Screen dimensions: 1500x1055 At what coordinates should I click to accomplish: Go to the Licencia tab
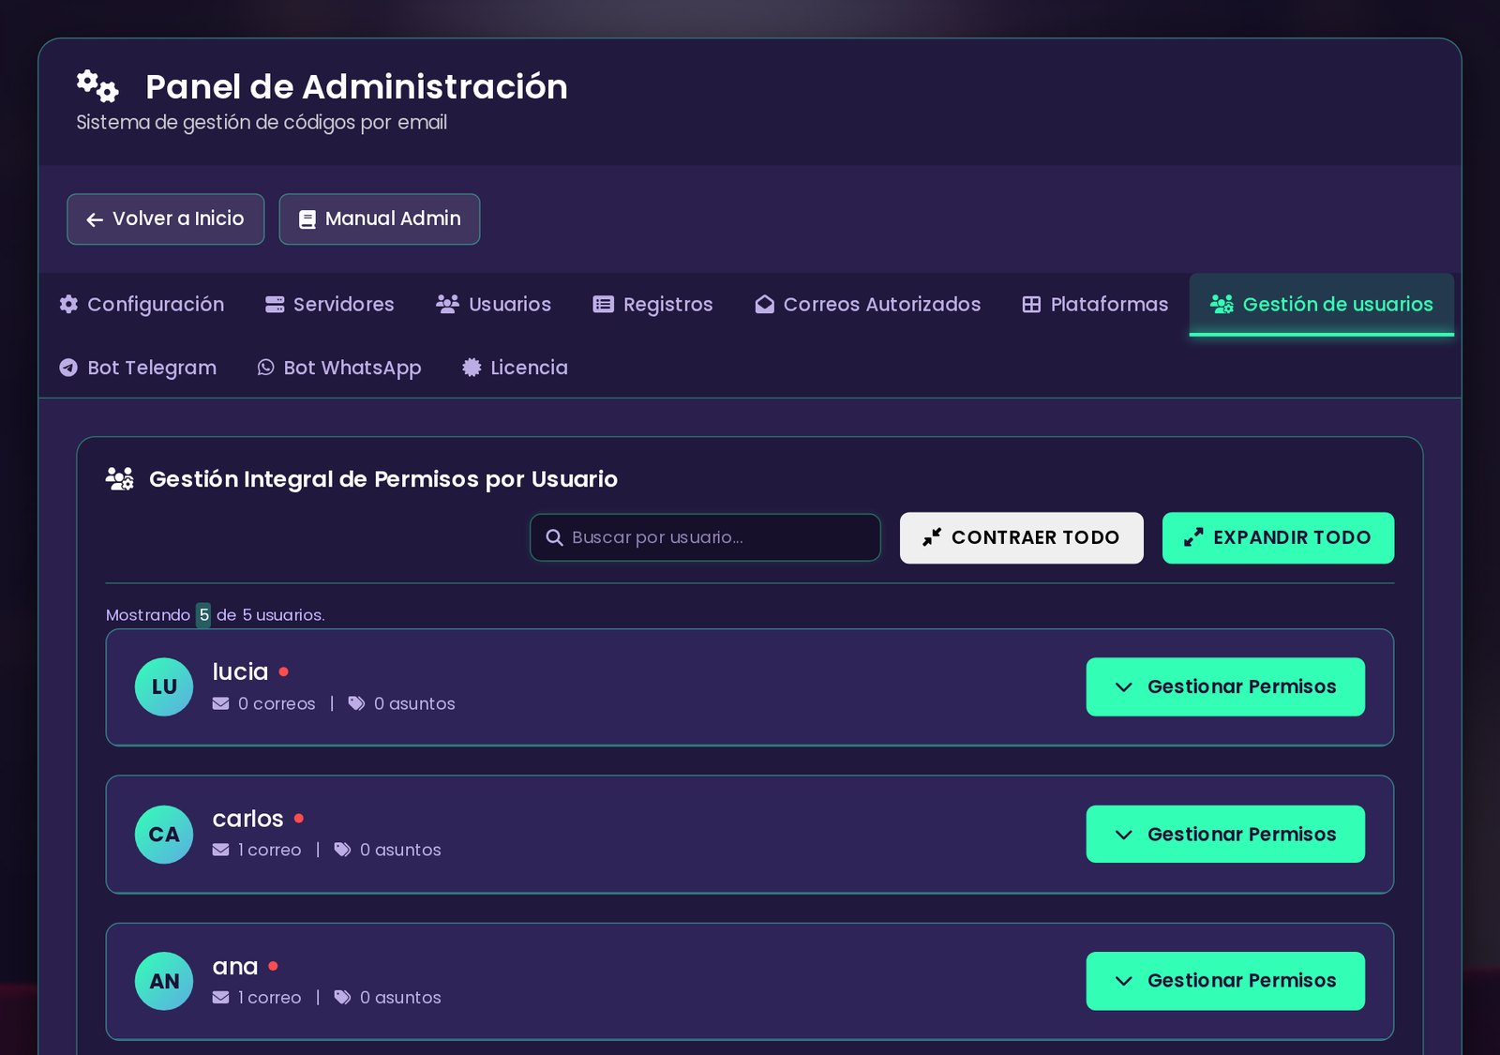point(516,368)
